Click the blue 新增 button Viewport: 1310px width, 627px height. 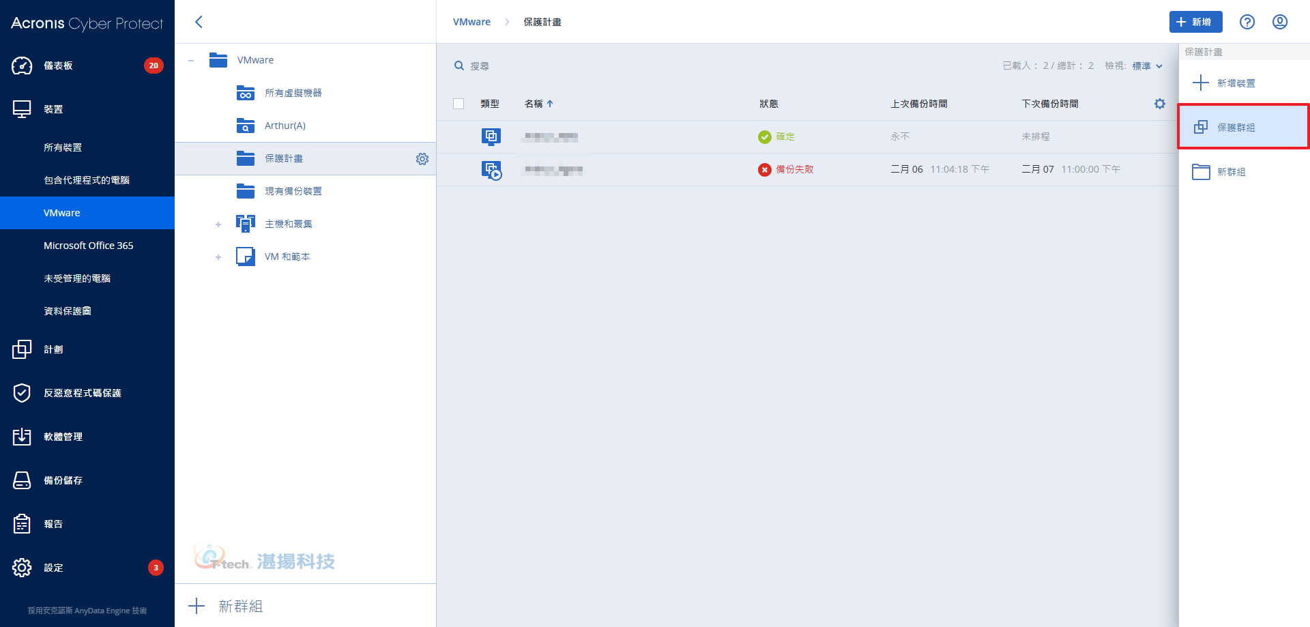(x=1195, y=22)
